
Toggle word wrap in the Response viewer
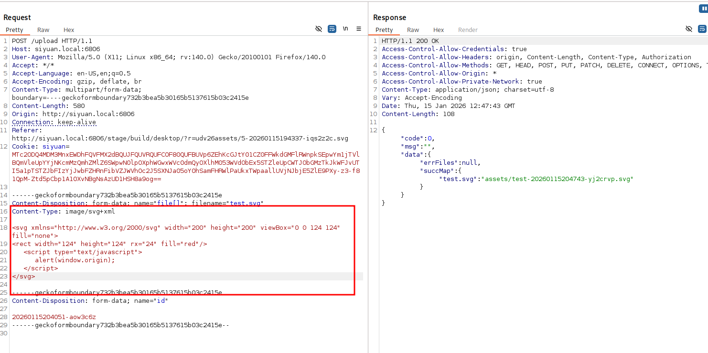click(702, 29)
